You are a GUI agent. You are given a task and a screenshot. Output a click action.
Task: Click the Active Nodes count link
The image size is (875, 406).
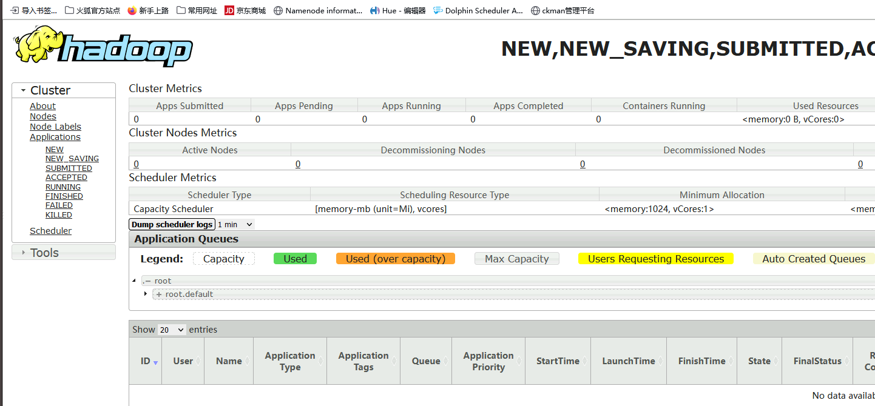(136, 164)
